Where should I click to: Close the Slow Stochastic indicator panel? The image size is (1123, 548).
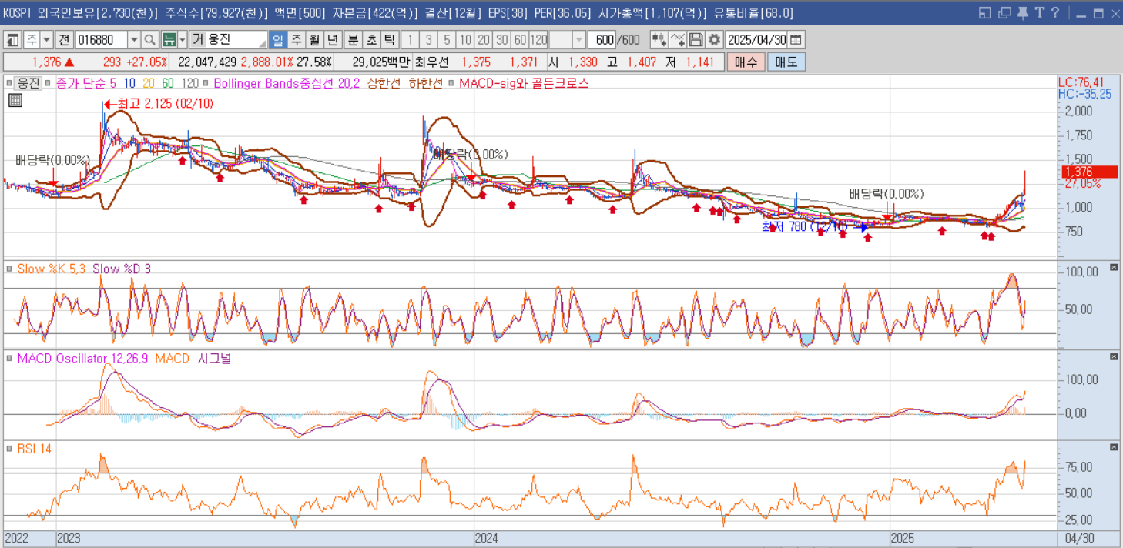coord(1114,267)
